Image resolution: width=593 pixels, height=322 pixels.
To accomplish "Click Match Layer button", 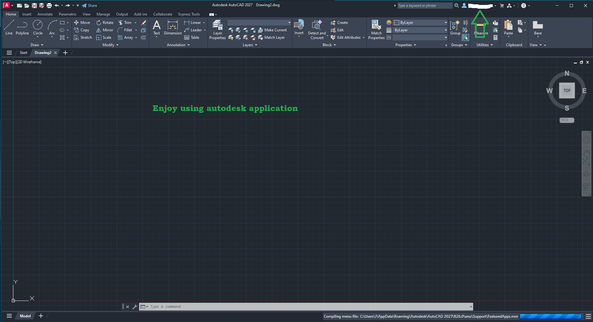I will tap(271, 37).
